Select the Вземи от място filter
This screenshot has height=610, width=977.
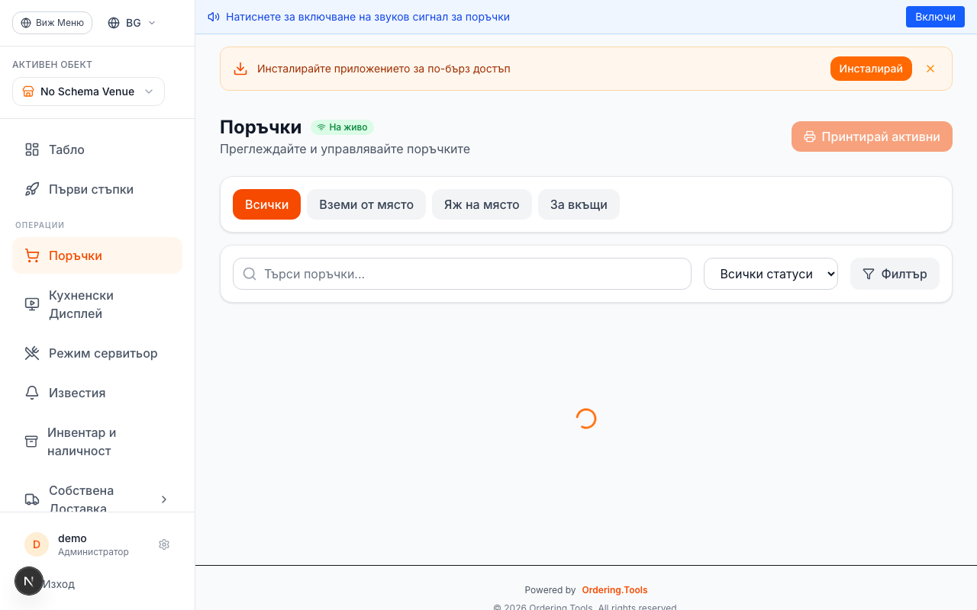click(366, 204)
